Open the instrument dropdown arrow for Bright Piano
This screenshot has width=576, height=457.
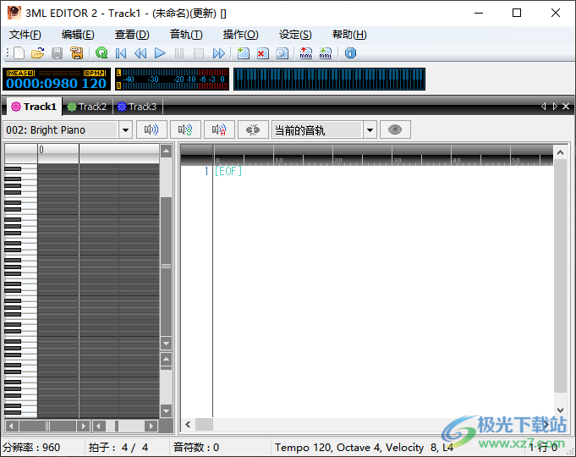tap(125, 130)
